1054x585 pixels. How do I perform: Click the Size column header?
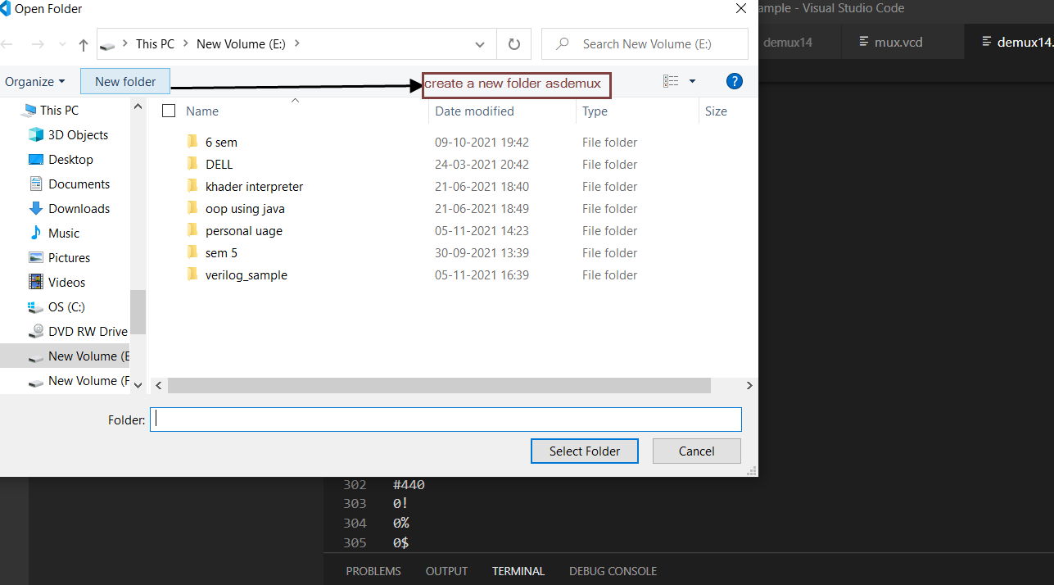tap(716, 111)
